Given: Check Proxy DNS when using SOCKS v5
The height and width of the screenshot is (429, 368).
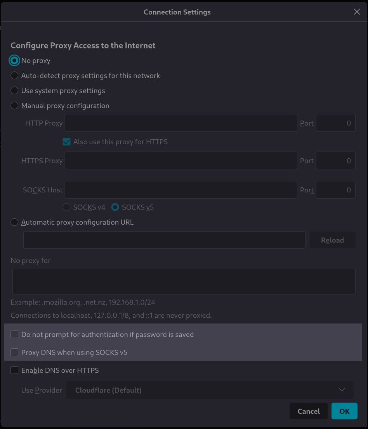Looking at the screenshot, I should coord(14,352).
